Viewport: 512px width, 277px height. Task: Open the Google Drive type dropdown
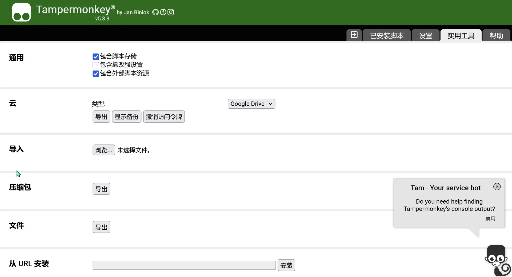pos(251,104)
